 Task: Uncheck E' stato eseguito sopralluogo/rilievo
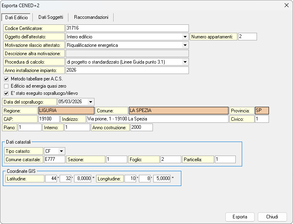click(x=6, y=94)
